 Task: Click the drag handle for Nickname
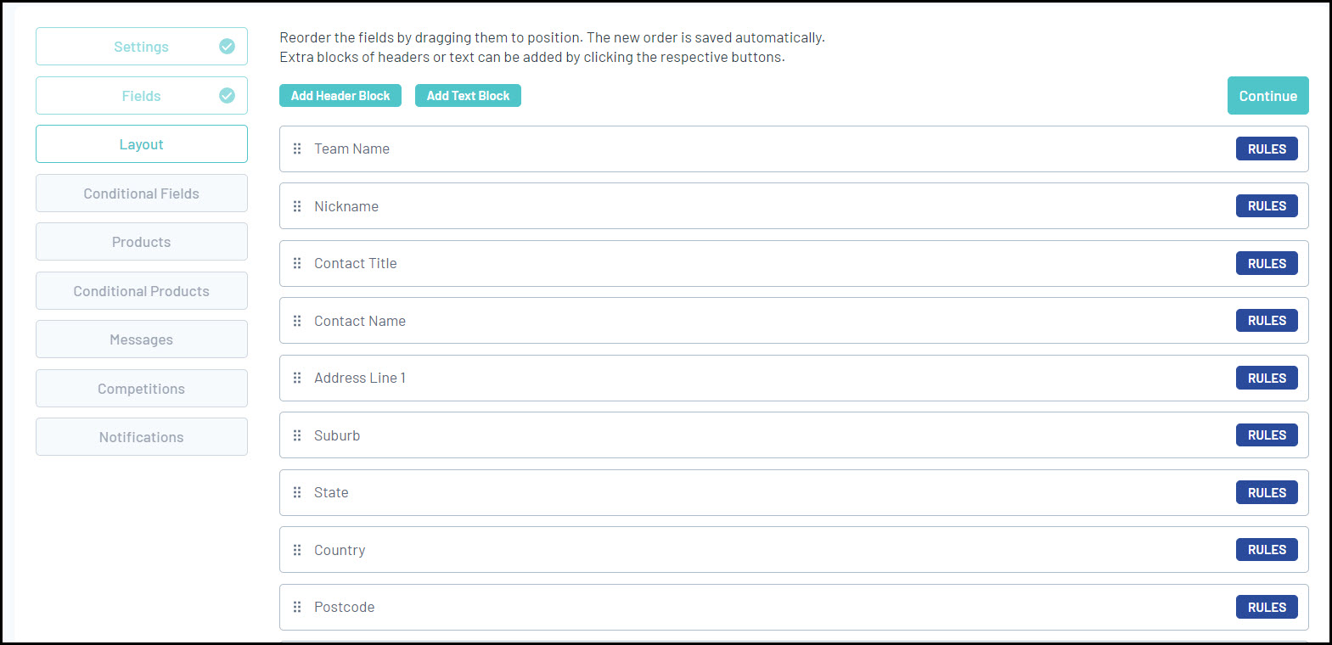[297, 206]
